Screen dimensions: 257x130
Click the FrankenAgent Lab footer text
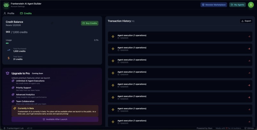coord(15,128)
